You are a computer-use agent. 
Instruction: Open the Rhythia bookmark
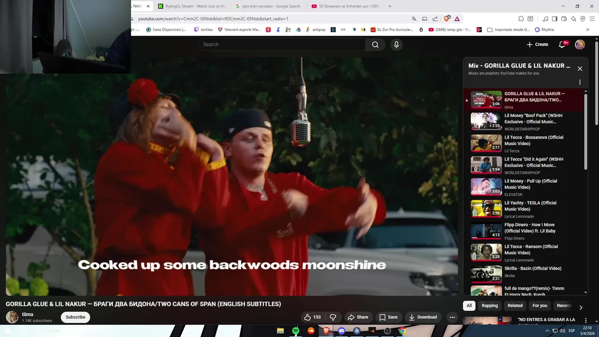[544, 29]
